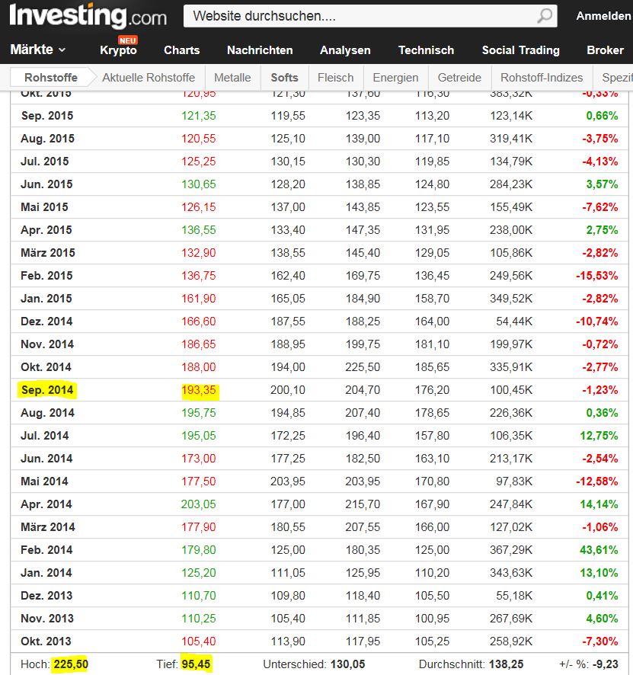This screenshot has height=675, width=633.
Task: Open the Energien tab
Action: (395, 77)
